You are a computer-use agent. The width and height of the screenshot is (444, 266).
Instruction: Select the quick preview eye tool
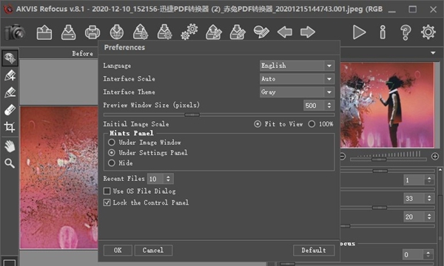(x=10, y=58)
